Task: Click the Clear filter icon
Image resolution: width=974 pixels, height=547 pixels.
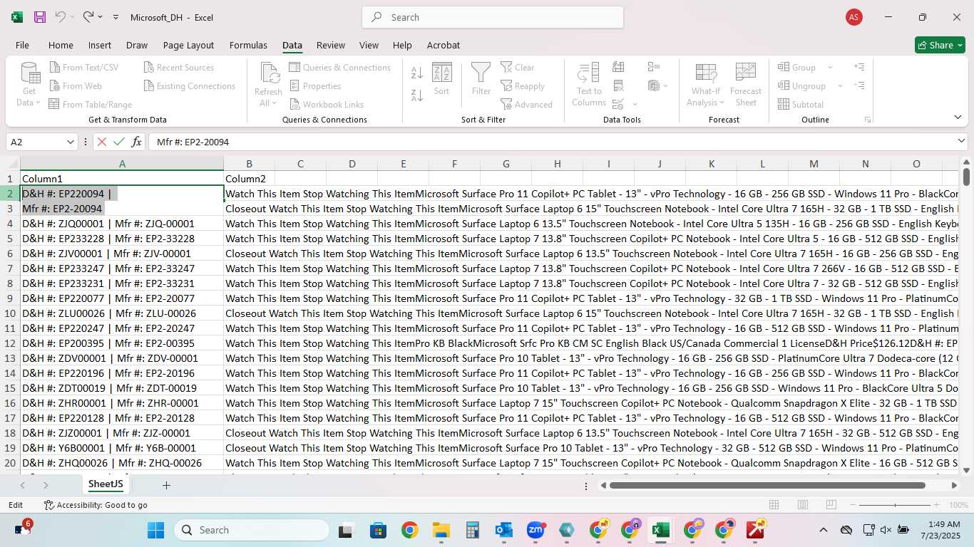Action: tap(507, 68)
